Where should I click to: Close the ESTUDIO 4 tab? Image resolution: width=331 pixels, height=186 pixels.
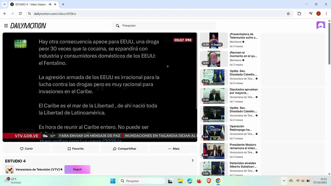pos(55,4)
